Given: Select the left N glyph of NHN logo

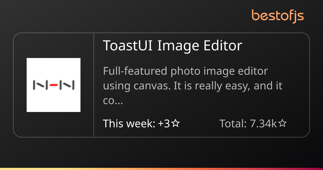Looking at the screenshot, I should coord(40,85).
